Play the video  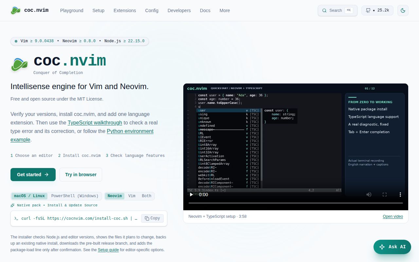click(191, 195)
